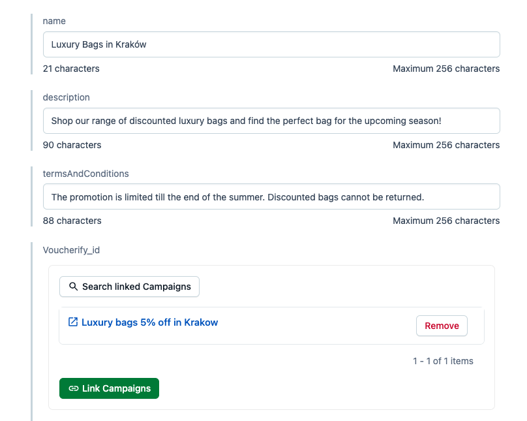The width and height of the screenshot is (527, 421).
Task: Click the 21 characters counter
Action: tap(71, 69)
